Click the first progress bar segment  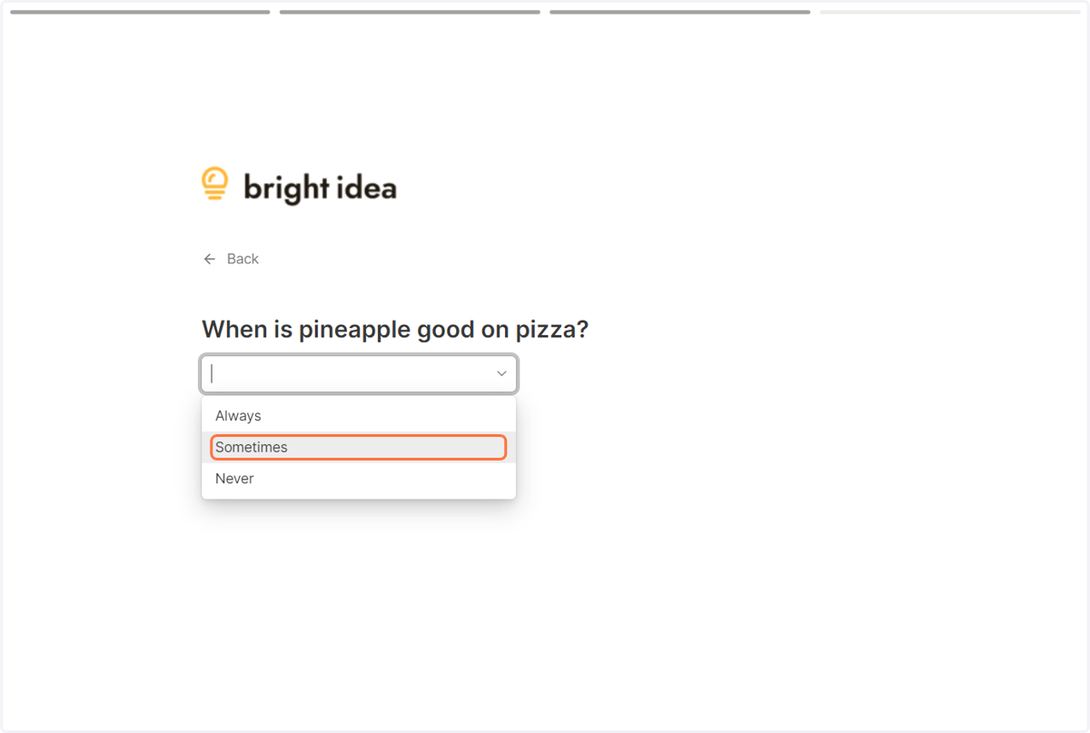(140, 12)
